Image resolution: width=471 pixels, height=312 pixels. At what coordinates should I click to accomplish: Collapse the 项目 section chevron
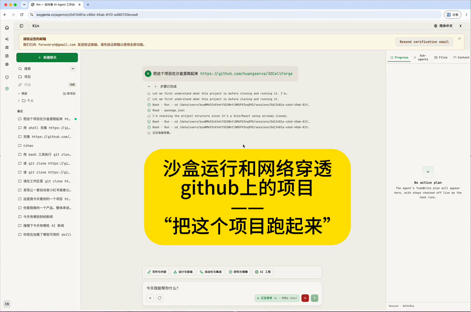[x=19, y=93]
